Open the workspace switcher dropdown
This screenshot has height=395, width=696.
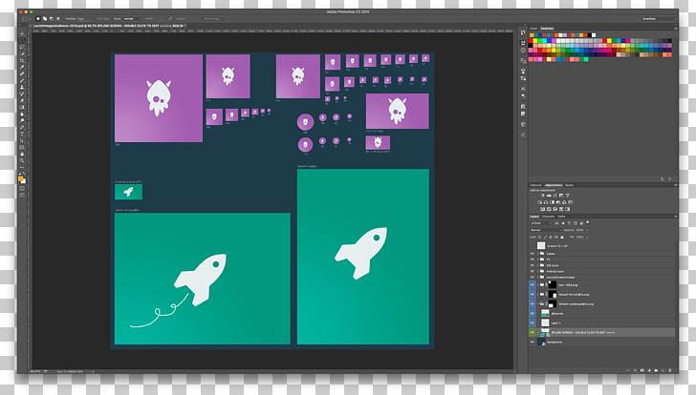click(660, 18)
